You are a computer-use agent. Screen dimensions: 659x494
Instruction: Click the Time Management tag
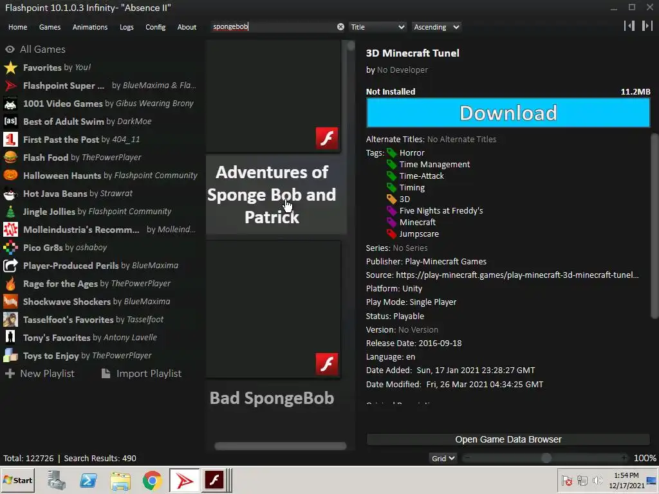434,164
